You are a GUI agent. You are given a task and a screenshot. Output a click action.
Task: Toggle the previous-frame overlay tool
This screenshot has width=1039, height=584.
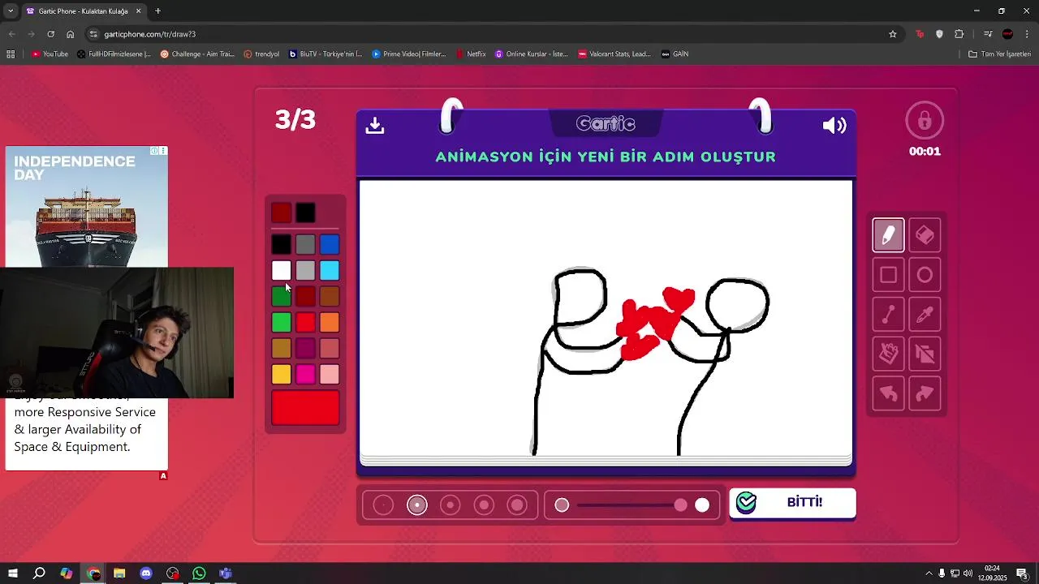click(x=925, y=354)
